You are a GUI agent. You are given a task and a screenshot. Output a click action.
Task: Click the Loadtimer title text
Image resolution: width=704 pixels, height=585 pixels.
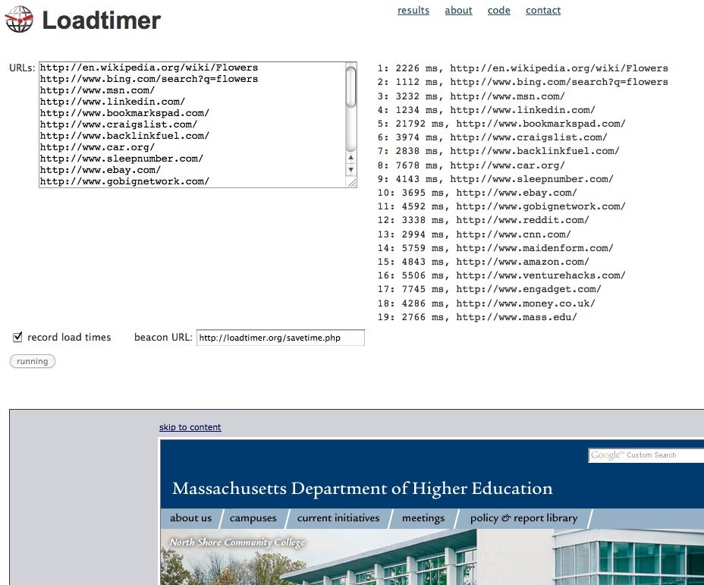tap(102, 20)
